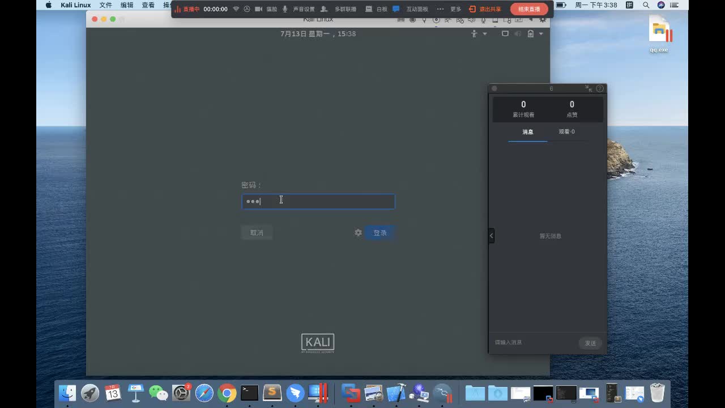
Task: Click 退出共享 to stop screen sharing
Action: [x=485, y=9]
